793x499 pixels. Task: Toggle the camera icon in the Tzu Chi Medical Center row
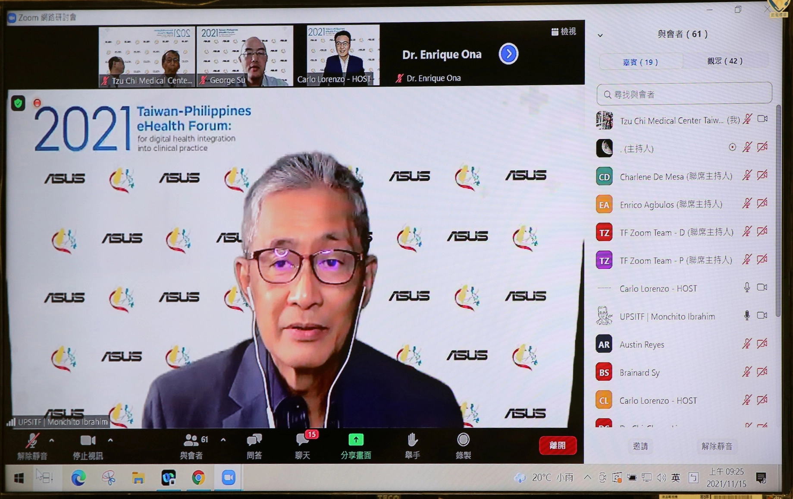(x=762, y=119)
